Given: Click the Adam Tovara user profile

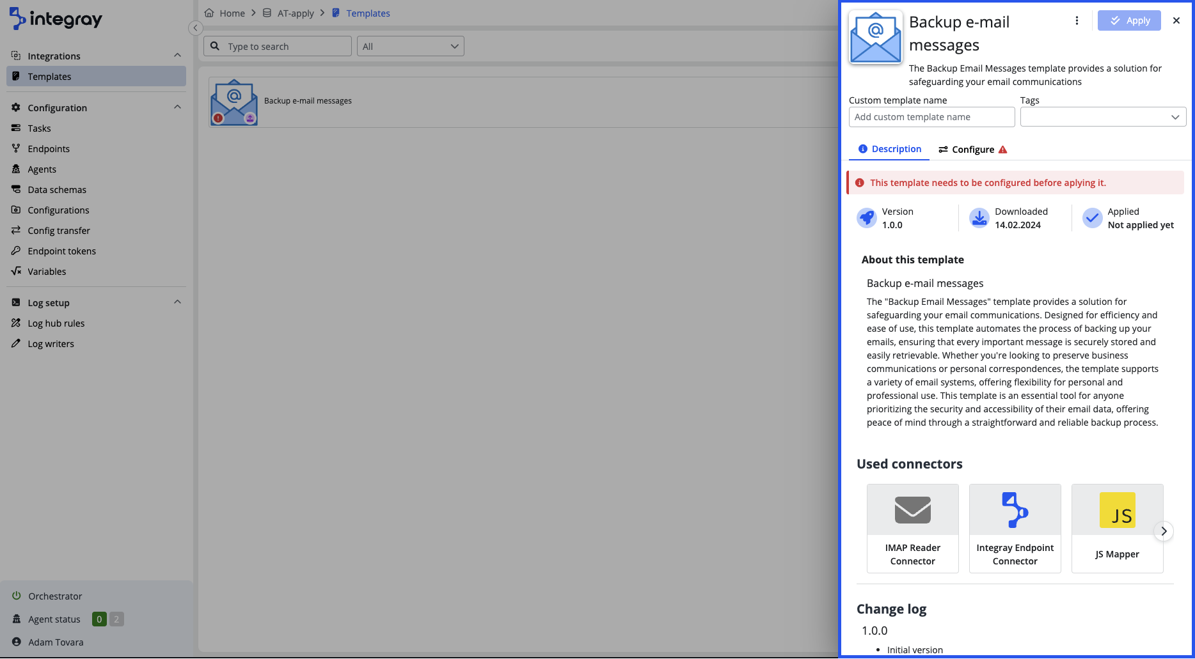Looking at the screenshot, I should (x=55, y=642).
